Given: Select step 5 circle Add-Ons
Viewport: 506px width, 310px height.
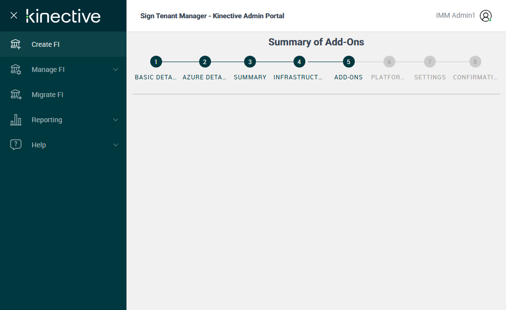Looking at the screenshot, I should coord(348,62).
